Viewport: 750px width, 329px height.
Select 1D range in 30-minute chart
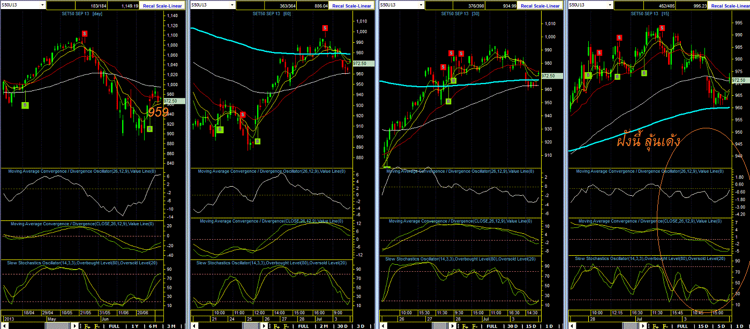549,326
